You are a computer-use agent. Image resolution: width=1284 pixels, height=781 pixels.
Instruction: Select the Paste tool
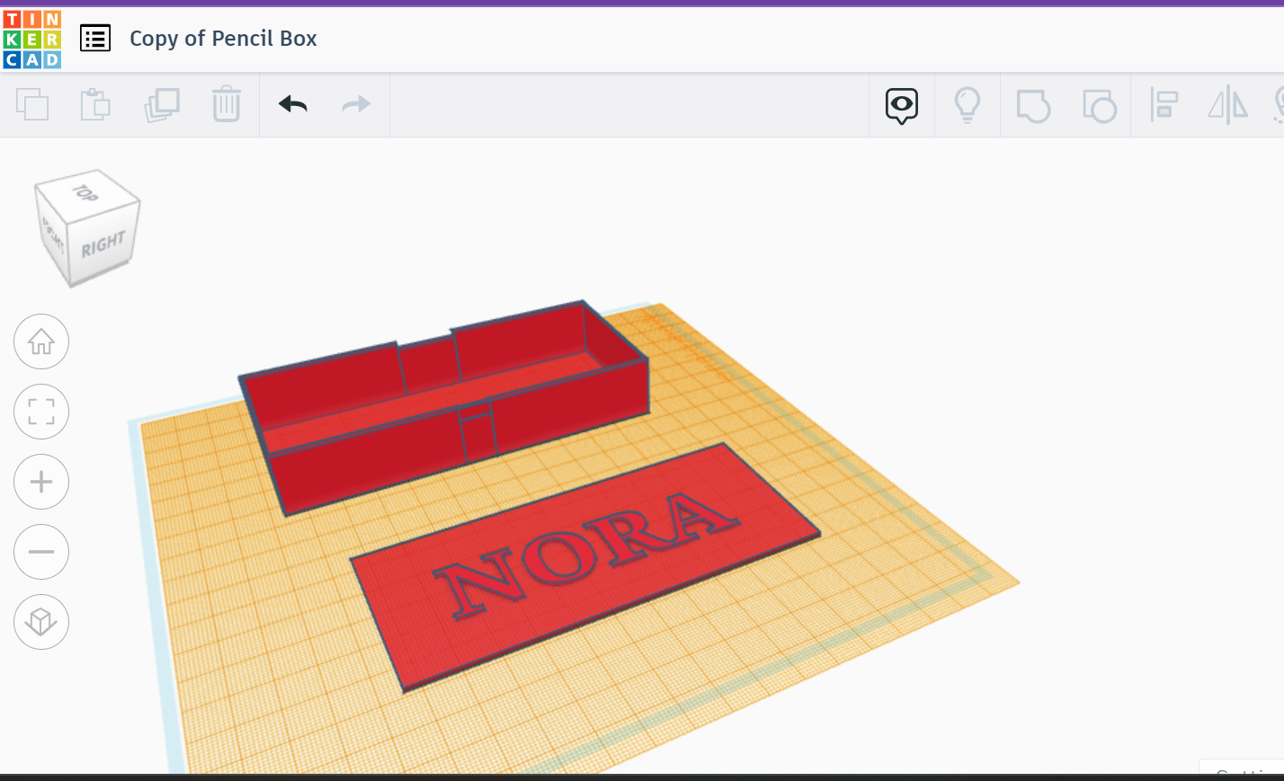coord(95,104)
